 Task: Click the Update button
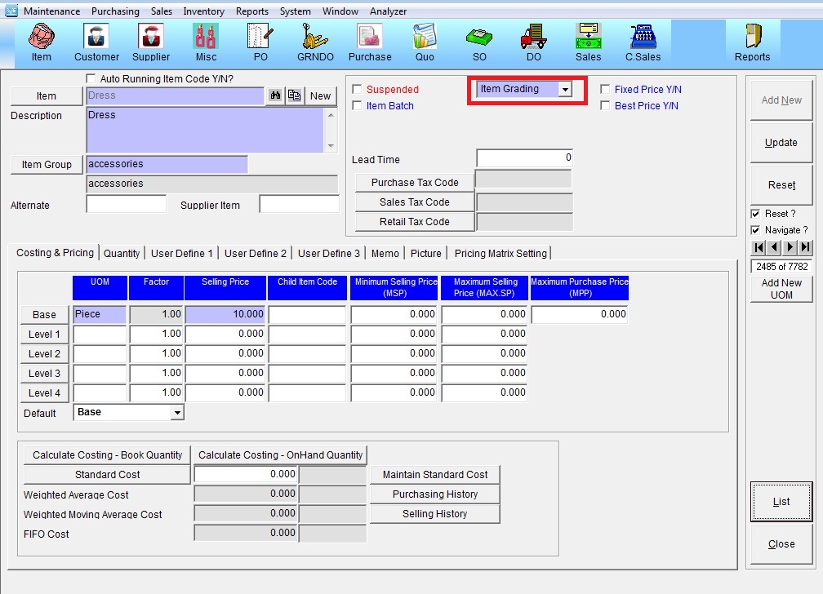(781, 143)
